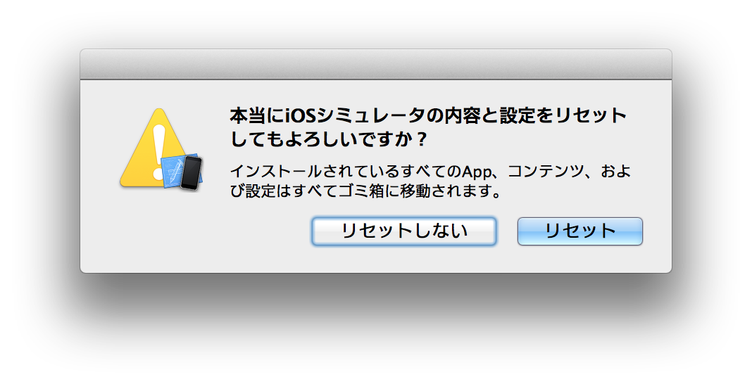Viewport: 752px width, 384px height.
Task: Click the description line ending ゴミ箱に移動されます。
Action: (366, 191)
